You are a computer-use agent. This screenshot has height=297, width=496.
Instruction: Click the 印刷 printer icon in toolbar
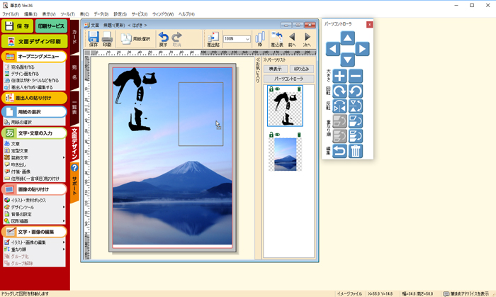click(107, 39)
